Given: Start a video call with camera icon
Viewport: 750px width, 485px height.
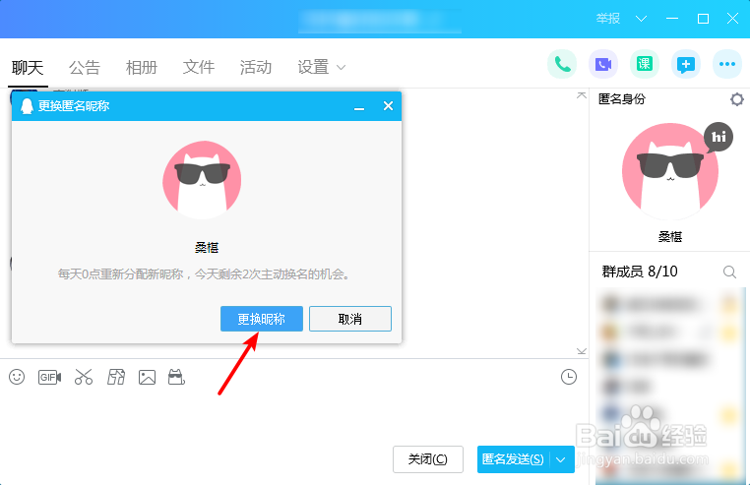Looking at the screenshot, I should coord(603,64).
